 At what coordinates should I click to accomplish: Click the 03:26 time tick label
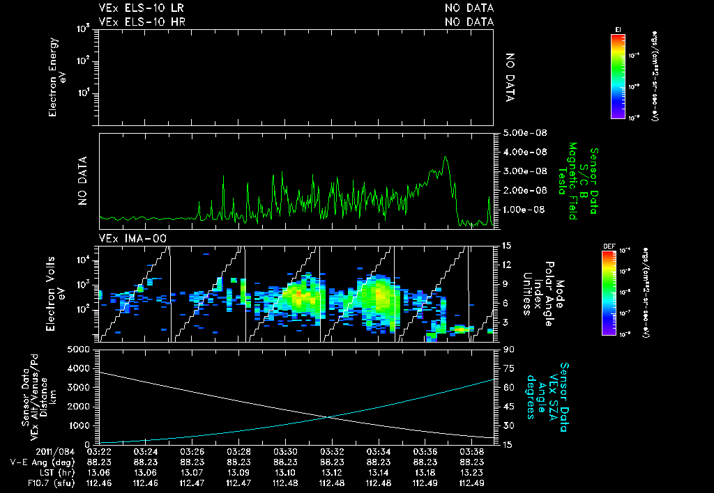tap(192, 452)
